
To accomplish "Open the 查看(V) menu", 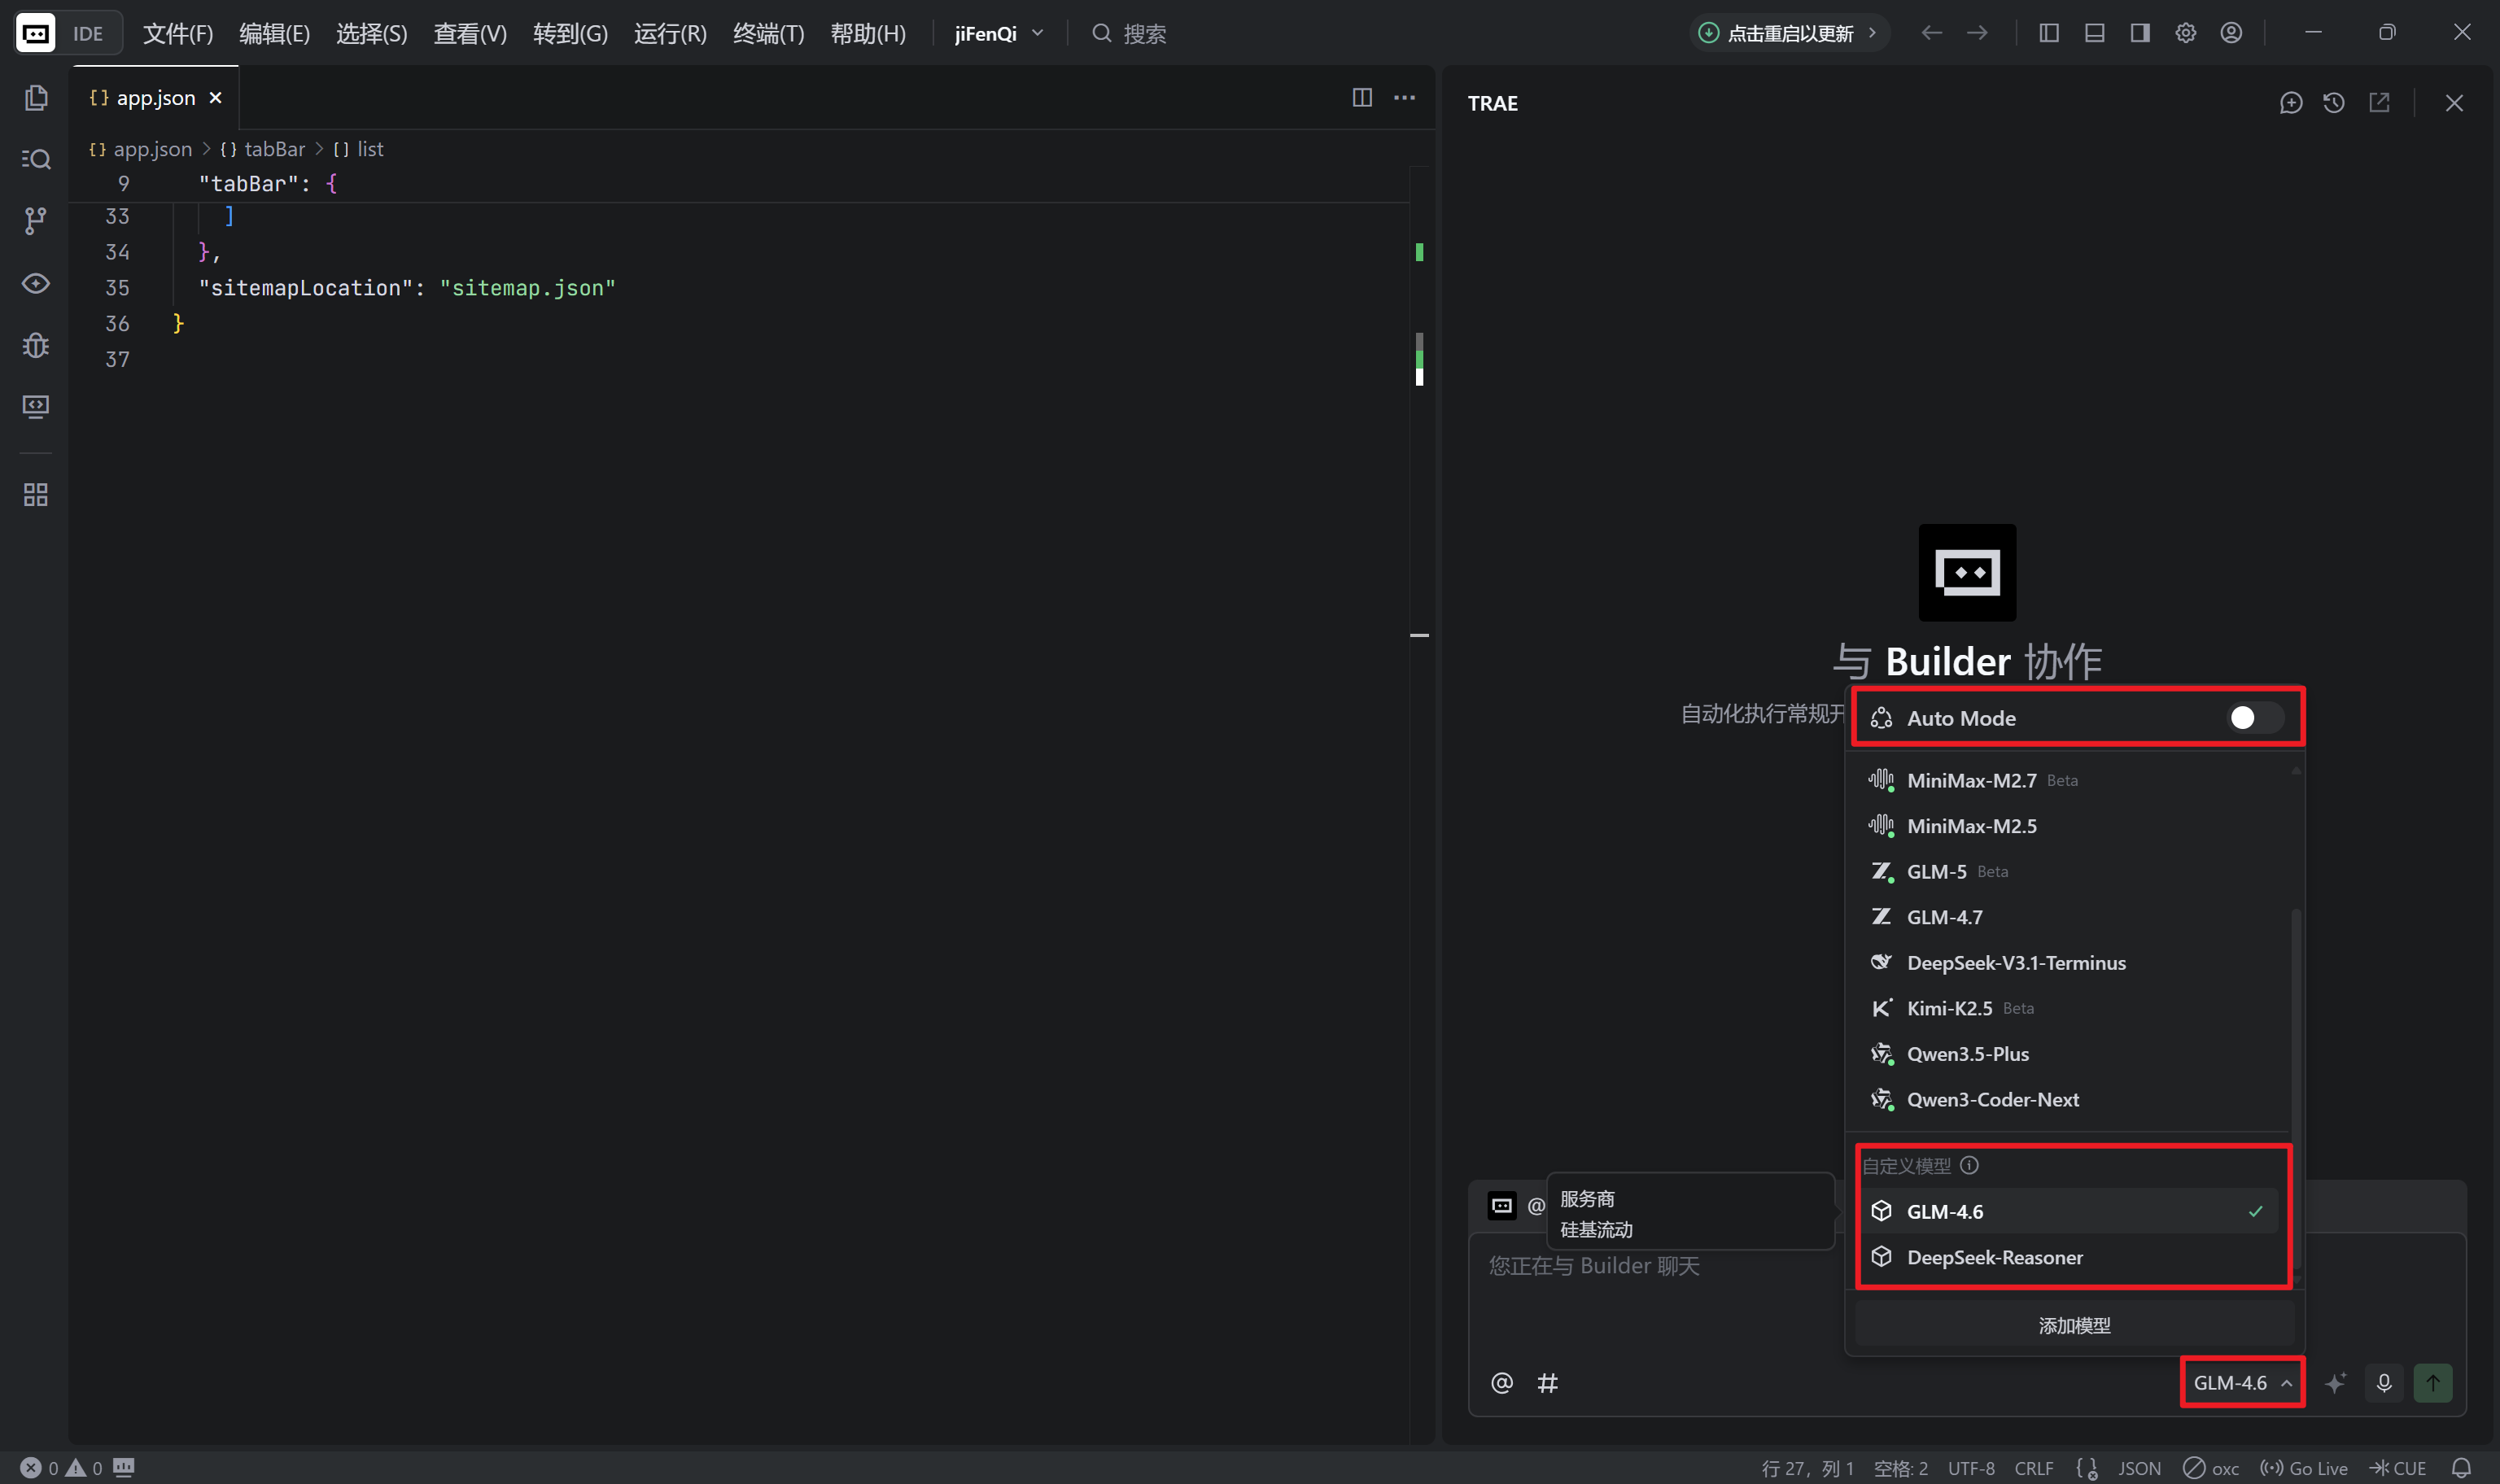I will (x=470, y=33).
